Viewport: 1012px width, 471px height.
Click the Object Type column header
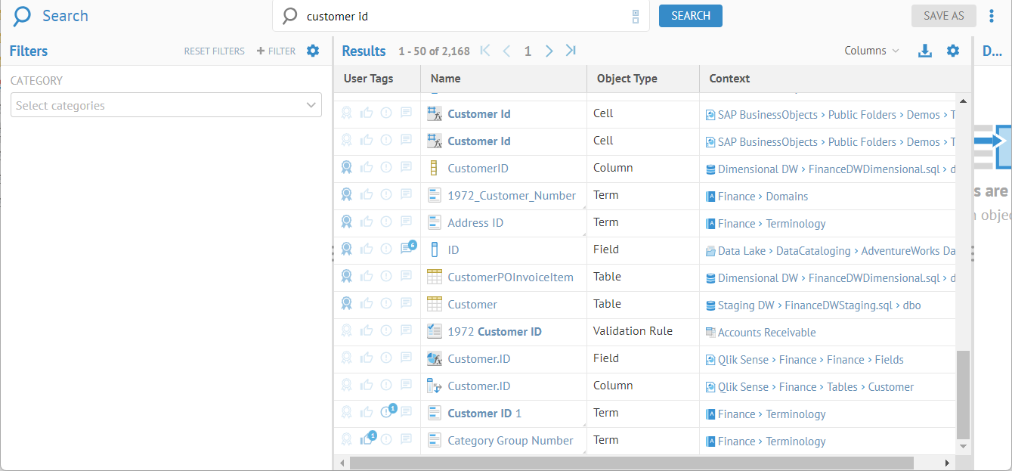coord(627,79)
